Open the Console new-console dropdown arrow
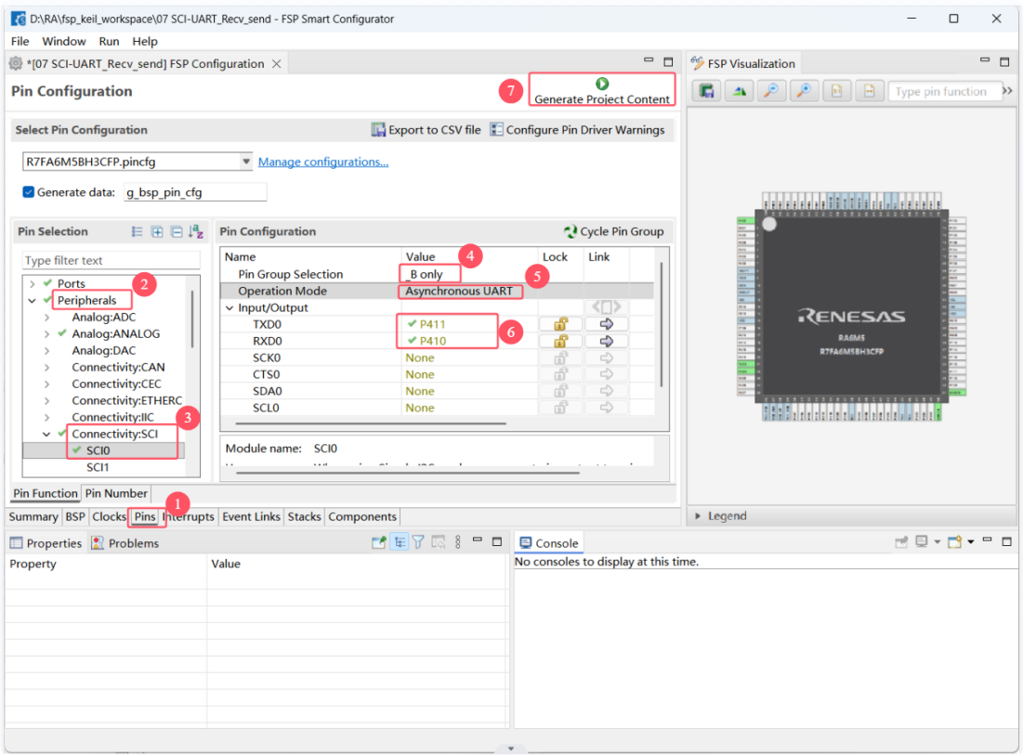This screenshot has width=1023, height=755. (971, 541)
